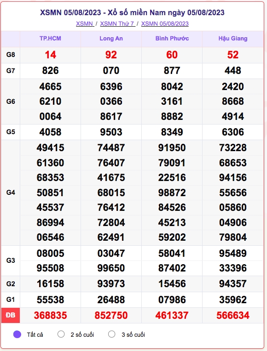This screenshot has height=351, width=267.
Task: Click the G3 number 58041
Action: click(172, 254)
